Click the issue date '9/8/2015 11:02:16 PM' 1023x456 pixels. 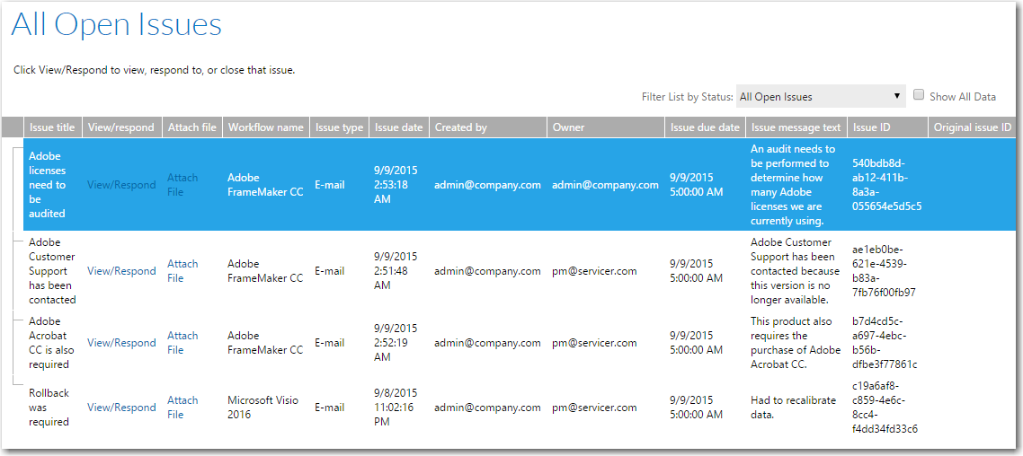click(396, 408)
